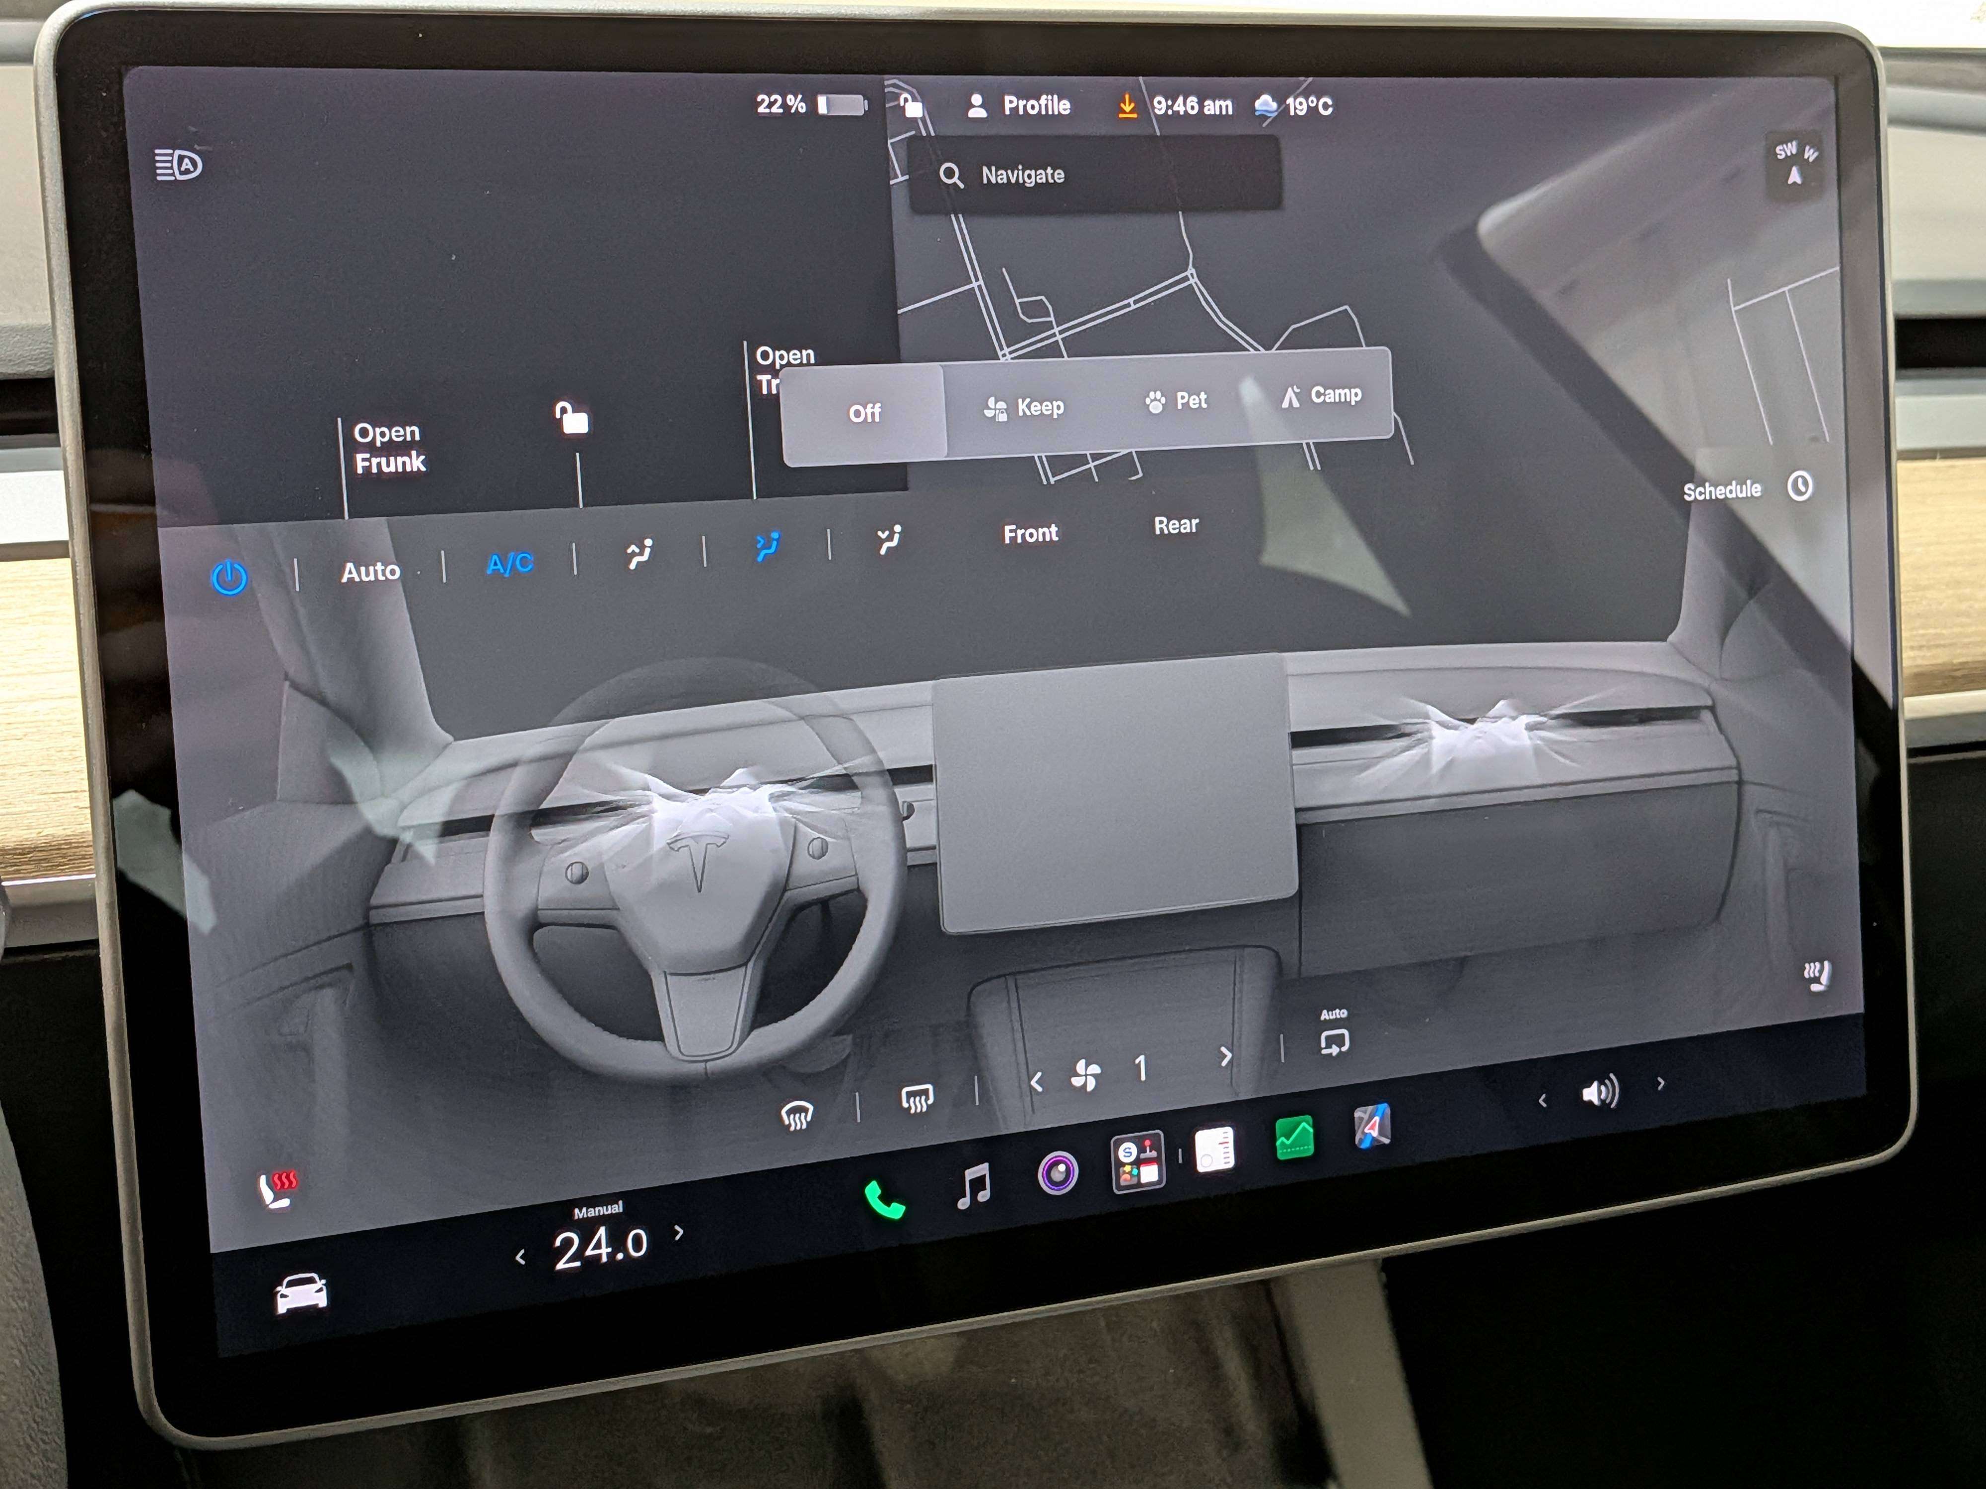Toggle Auto air recirculation
Screen dimensions: 1986x1489
[x=1334, y=1033]
